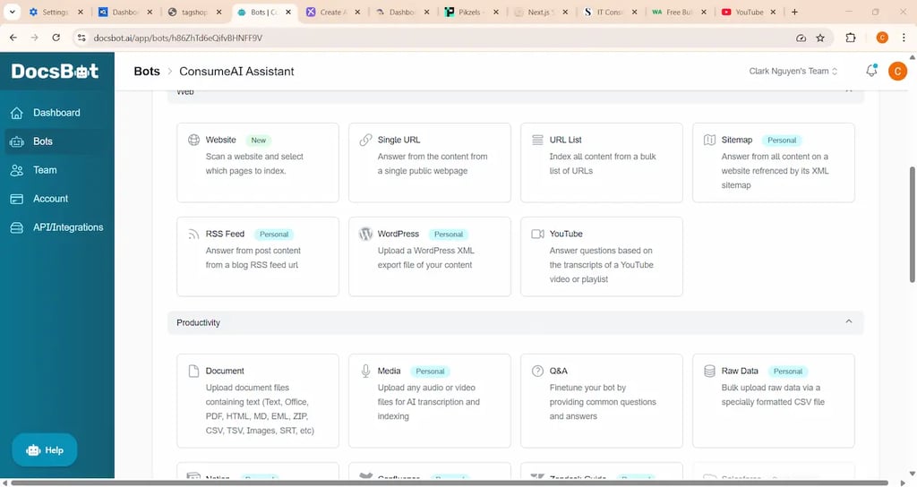
Task: Choose the YouTube video source icon
Action: pos(537,235)
